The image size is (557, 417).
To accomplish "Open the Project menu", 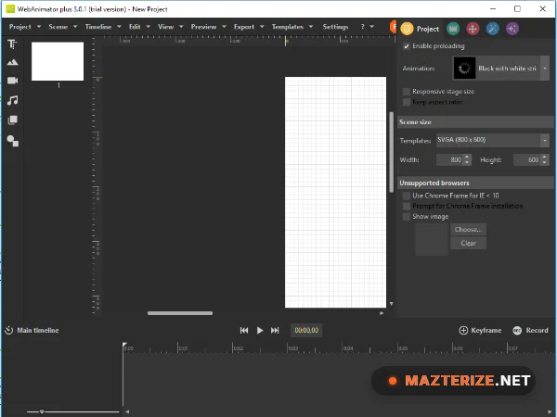I will (25, 27).
